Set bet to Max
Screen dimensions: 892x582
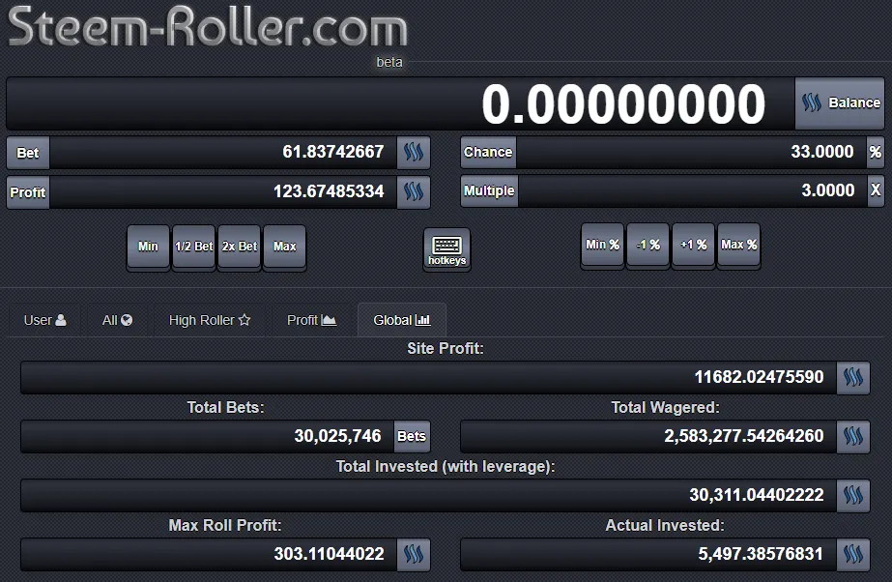pyautogui.click(x=285, y=247)
